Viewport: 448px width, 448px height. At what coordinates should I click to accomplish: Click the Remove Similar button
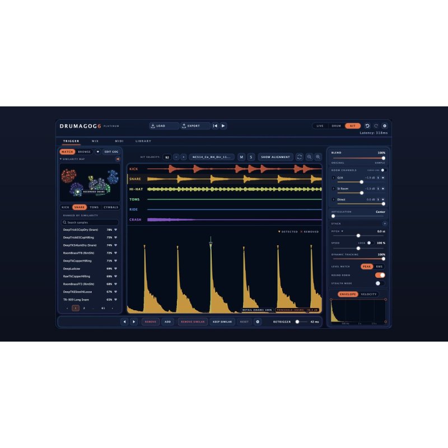coord(193,321)
